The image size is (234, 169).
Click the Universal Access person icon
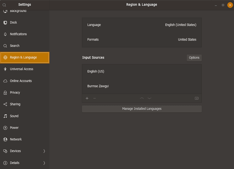click(5, 69)
